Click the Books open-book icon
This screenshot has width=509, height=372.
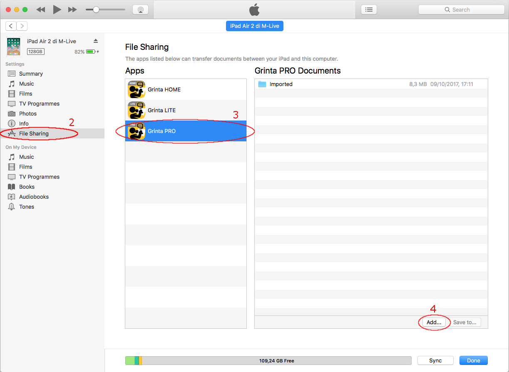pos(12,187)
